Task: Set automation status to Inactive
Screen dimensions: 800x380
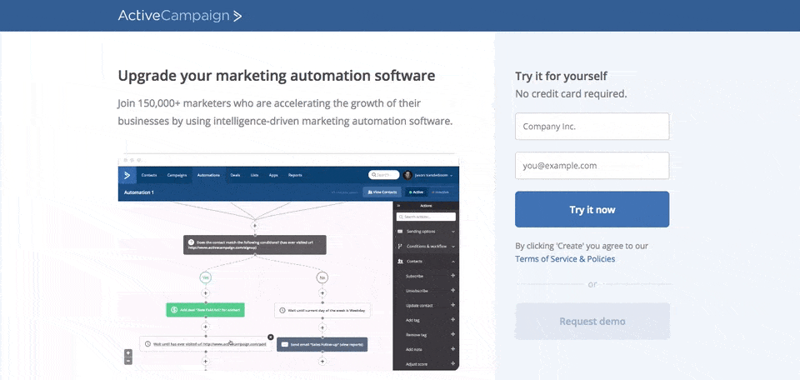Action: click(x=440, y=192)
